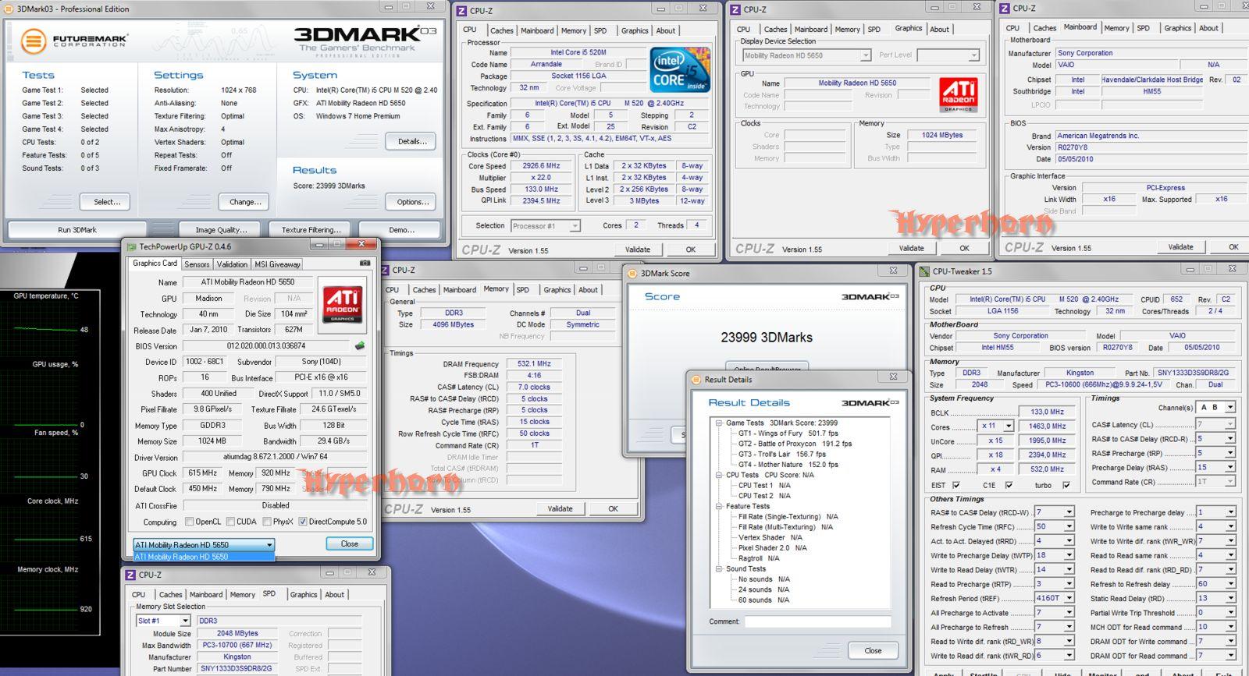Collapse the Feature Tests tree node
This screenshot has width=1249, height=676.
pyautogui.click(x=718, y=506)
